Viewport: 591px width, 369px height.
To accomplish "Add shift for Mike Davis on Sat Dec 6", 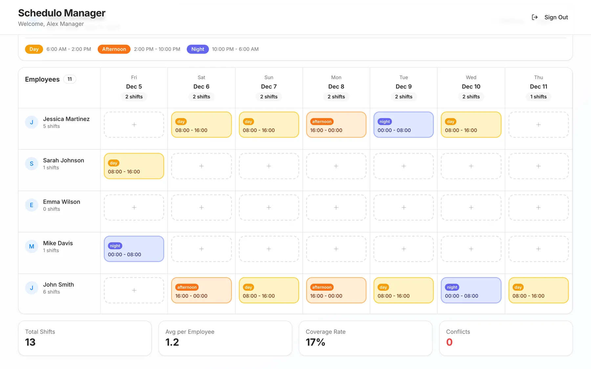I will point(201,249).
